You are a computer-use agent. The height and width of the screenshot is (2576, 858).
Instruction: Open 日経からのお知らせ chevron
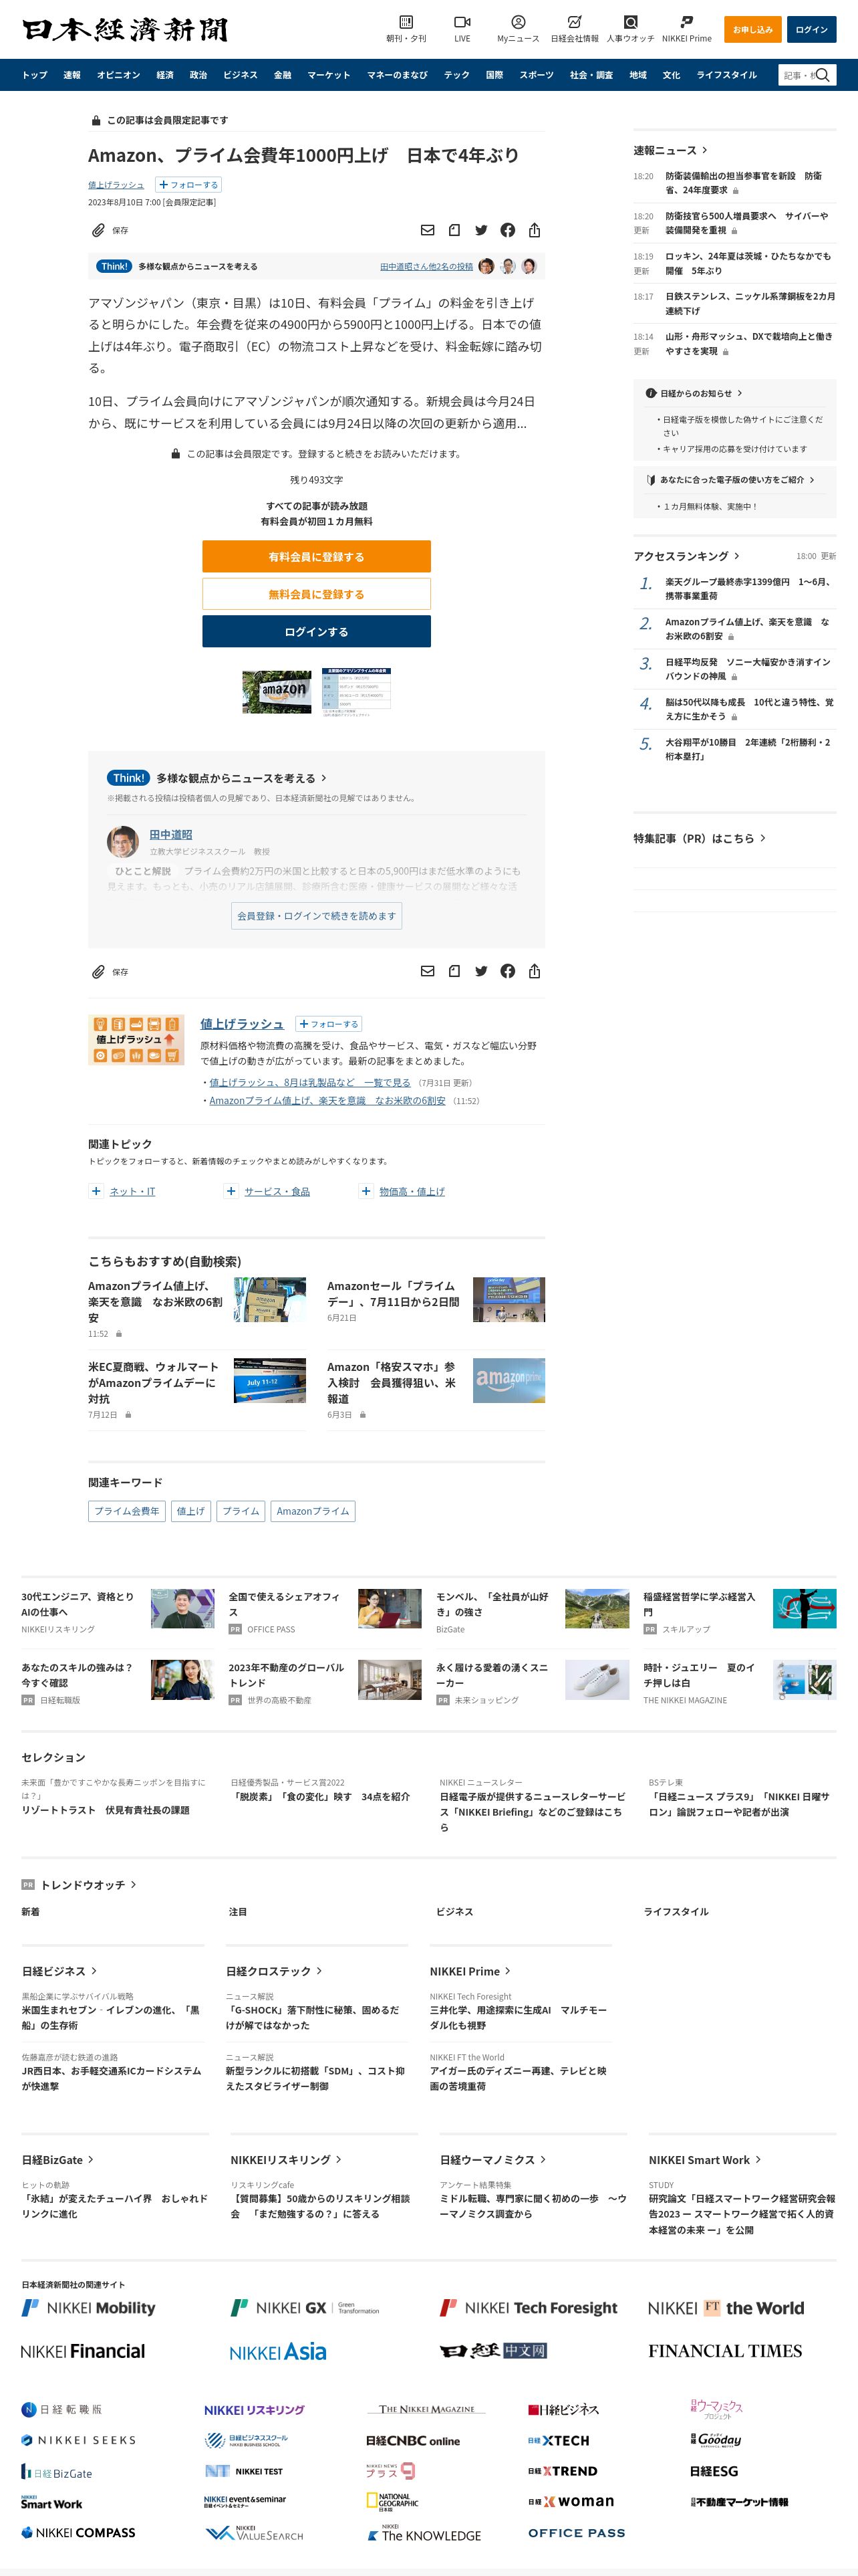pos(740,394)
